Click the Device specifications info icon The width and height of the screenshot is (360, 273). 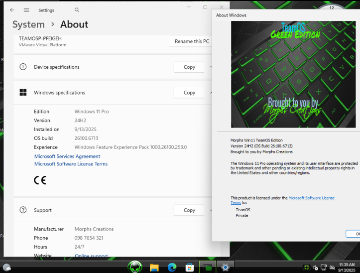pyautogui.click(x=23, y=67)
